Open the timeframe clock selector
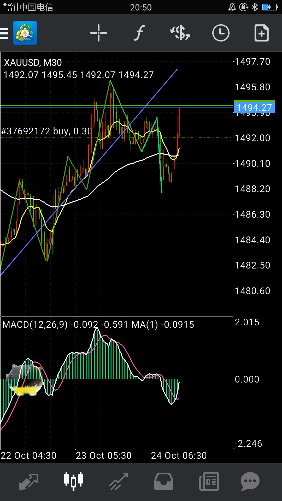Screen dimensions: 282x501 tap(221, 33)
